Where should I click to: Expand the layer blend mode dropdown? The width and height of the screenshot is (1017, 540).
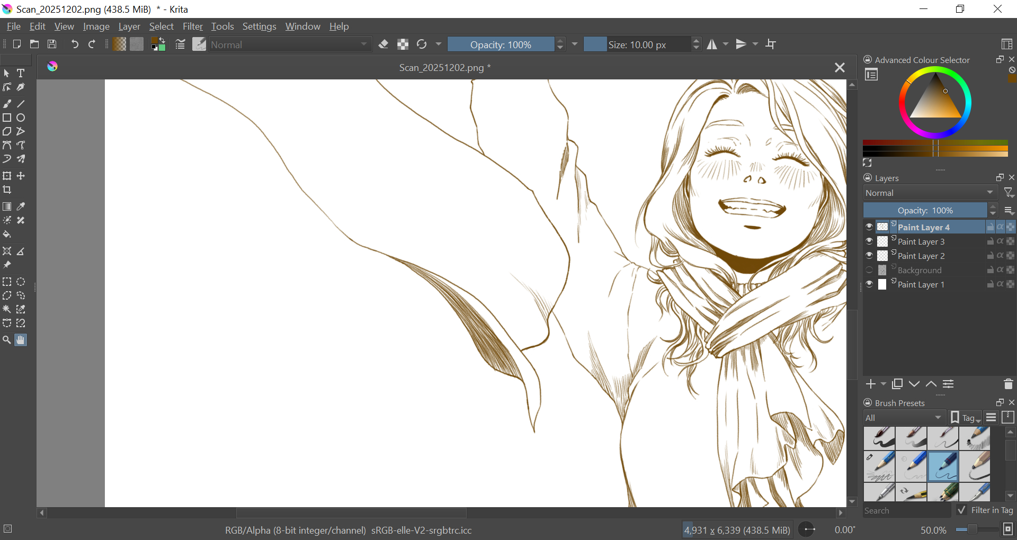click(x=930, y=193)
